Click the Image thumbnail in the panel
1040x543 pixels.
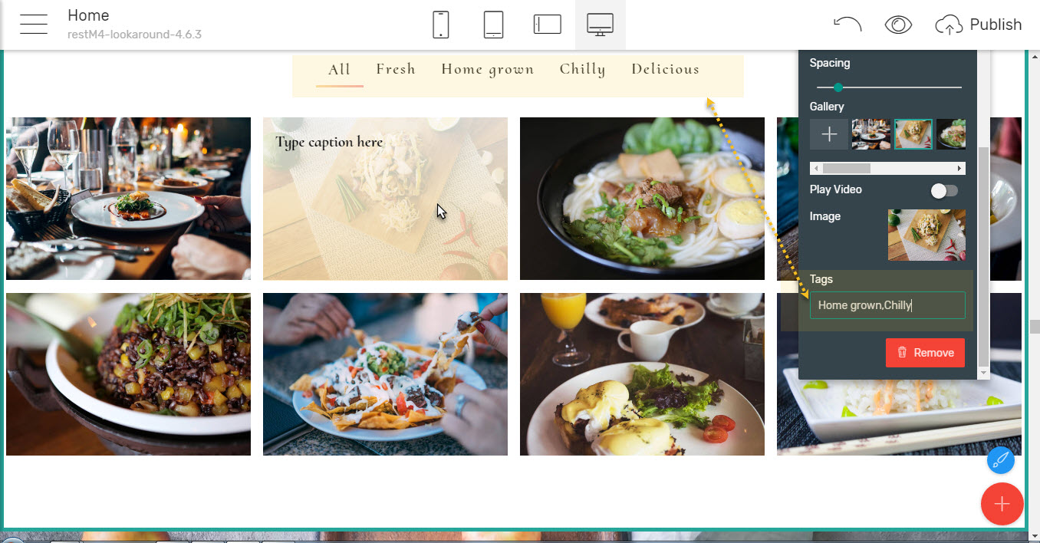pyautogui.click(x=926, y=235)
